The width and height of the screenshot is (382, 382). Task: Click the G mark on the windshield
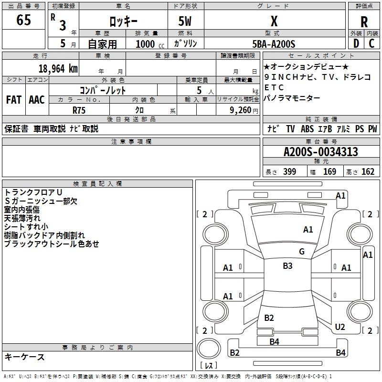coord(301,252)
